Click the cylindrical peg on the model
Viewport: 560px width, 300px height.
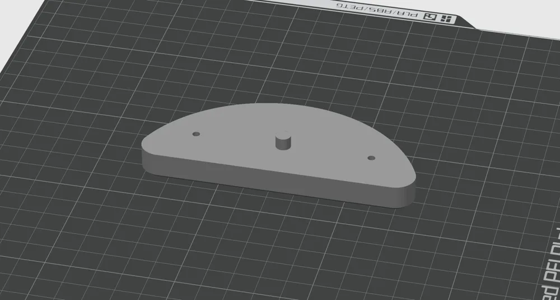282,141
